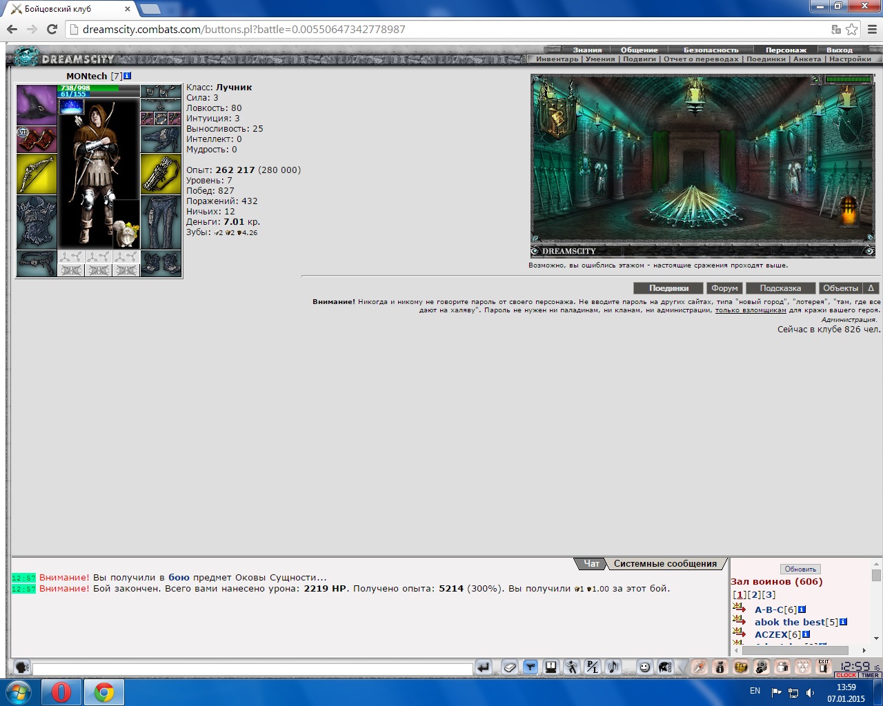Open the Анкета submenu link
This screenshot has width=883, height=706.
coord(807,59)
